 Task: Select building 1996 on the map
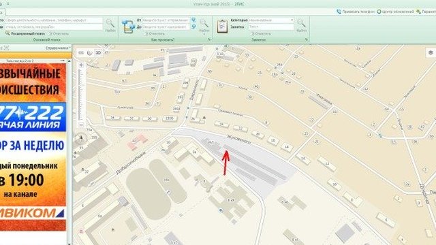(170, 118)
